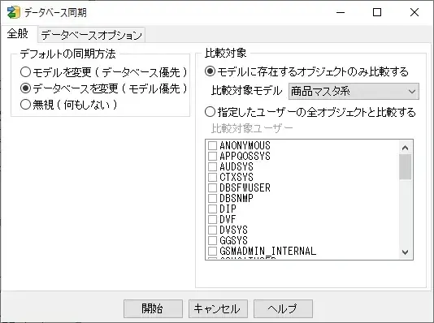Check the ANONYMOUS user checkbox
The height and width of the screenshot is (323, 434).
(212, 145)
